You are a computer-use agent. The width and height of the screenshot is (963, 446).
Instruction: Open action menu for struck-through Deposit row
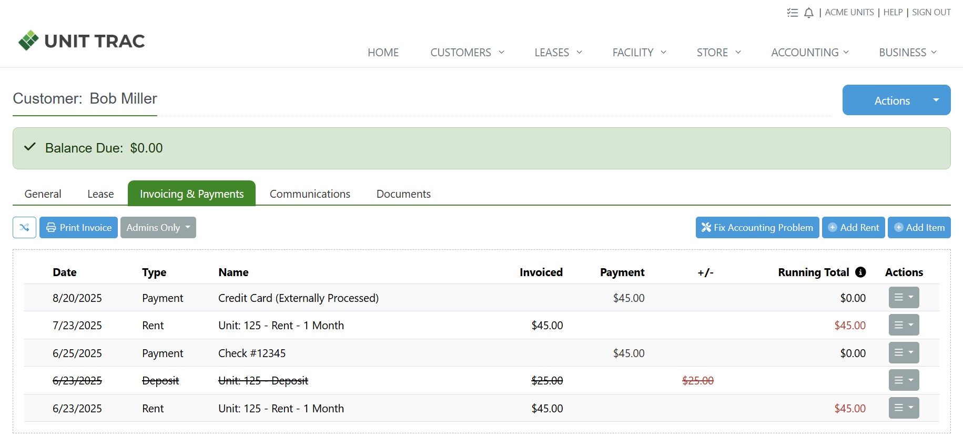click(x=904, y=380)
